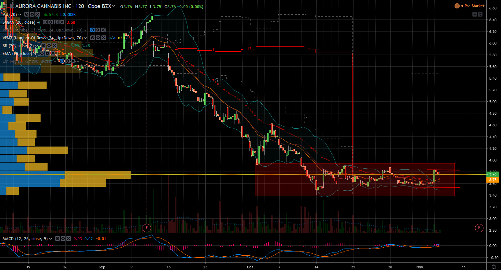The image size is (501, 270).
Task: Collapse the main pane with the down-triangle button
Action: pos(475,14)
